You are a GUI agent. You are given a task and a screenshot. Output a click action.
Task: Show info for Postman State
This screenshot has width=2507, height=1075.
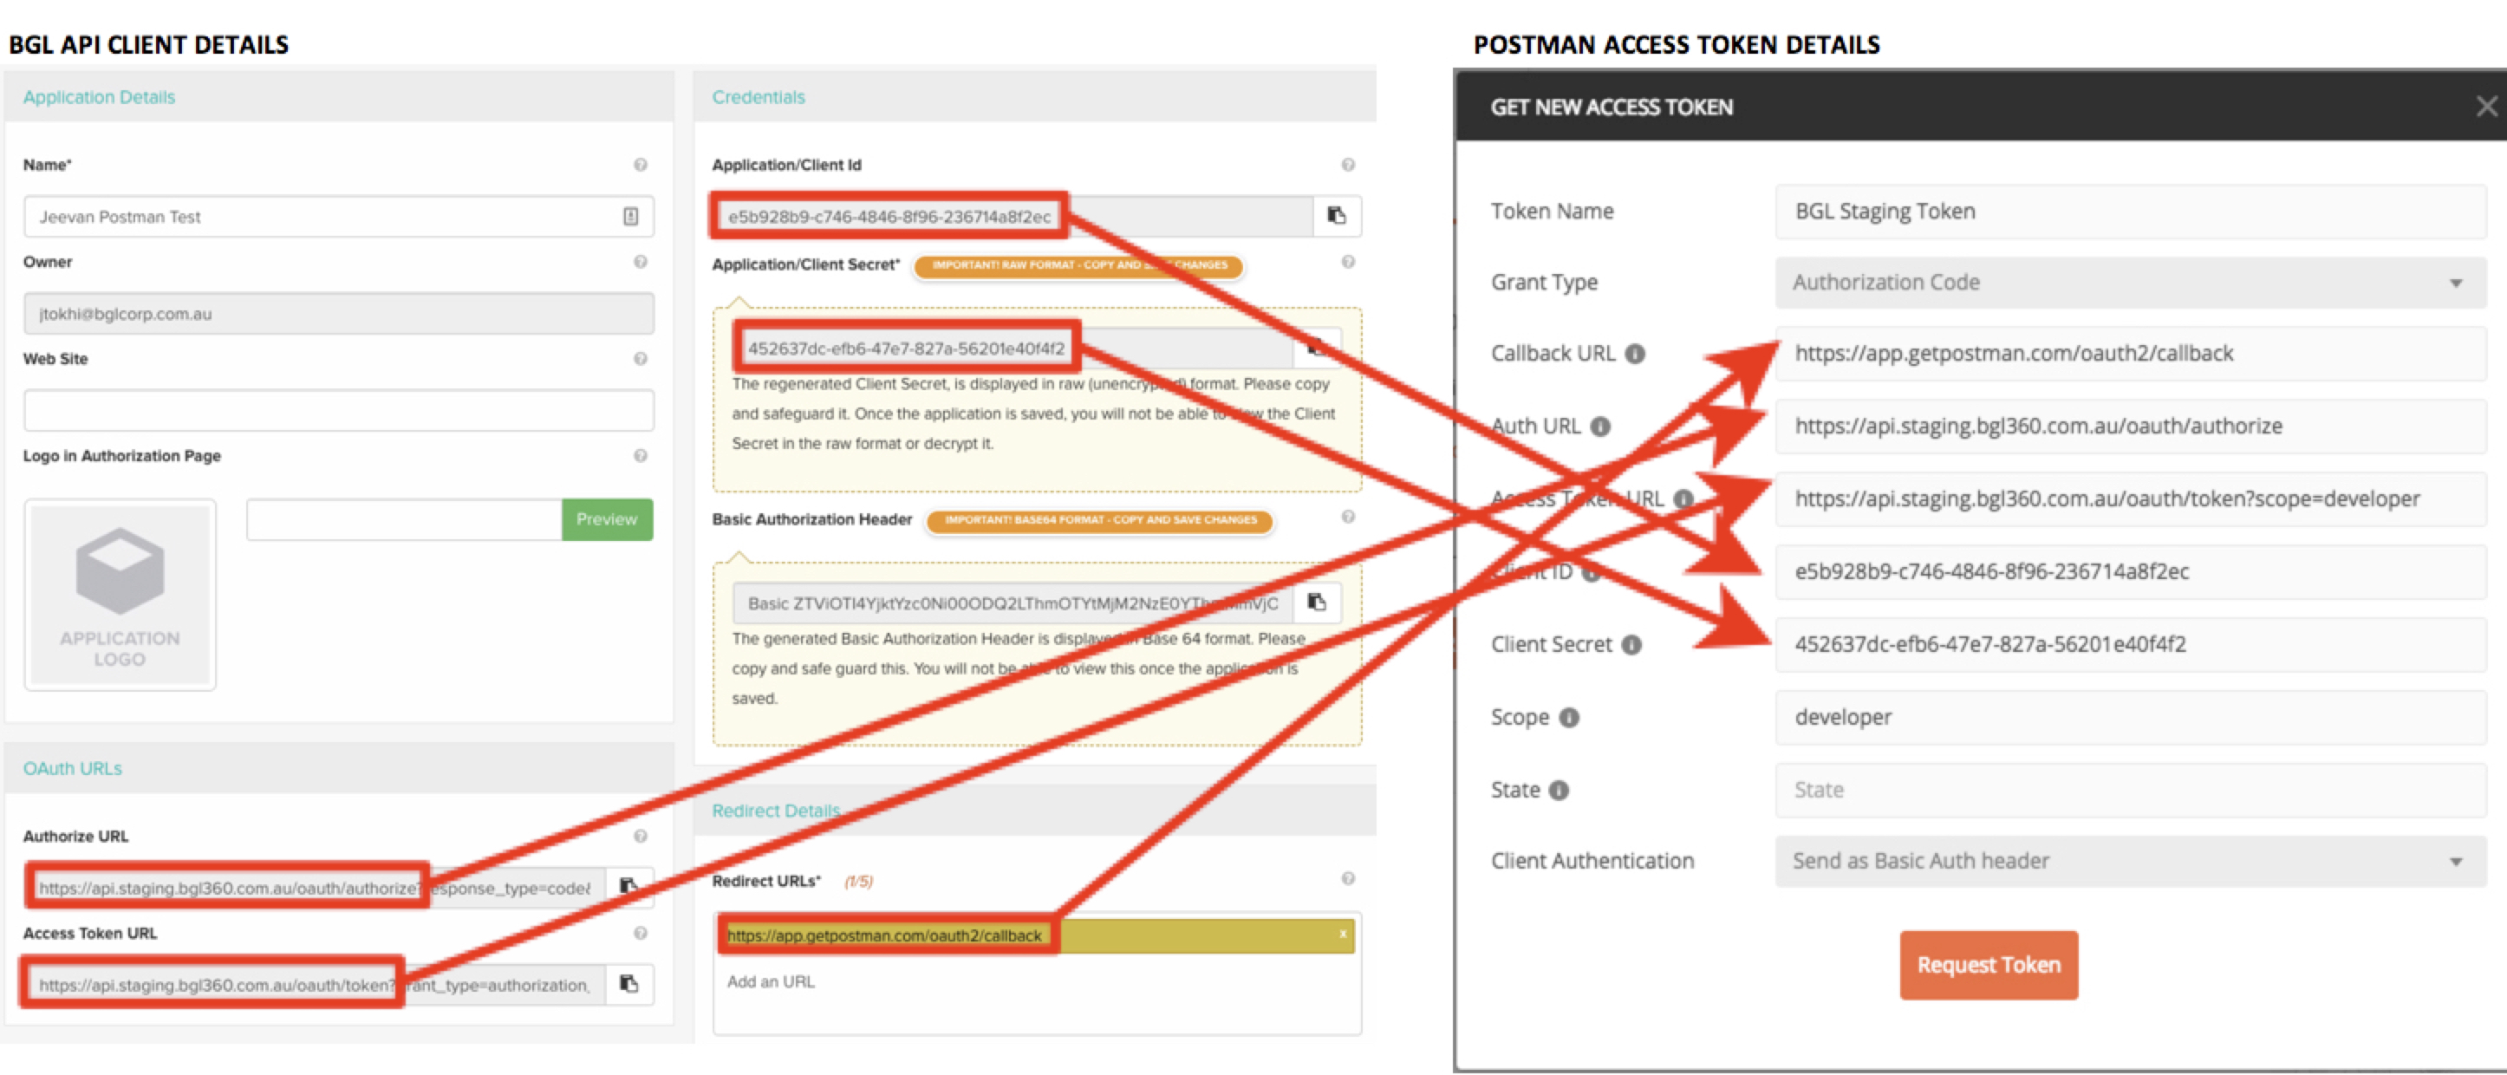click(1560, 791)
